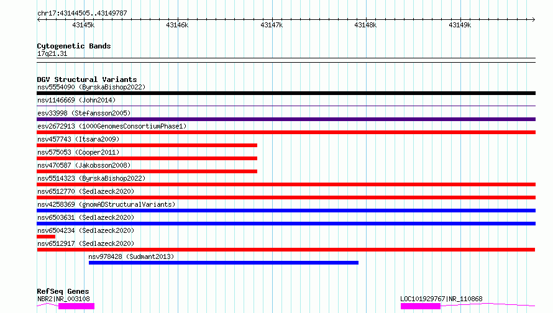
Task: Select the red nsv6512917 variant bar
Action: click(286, 250)
